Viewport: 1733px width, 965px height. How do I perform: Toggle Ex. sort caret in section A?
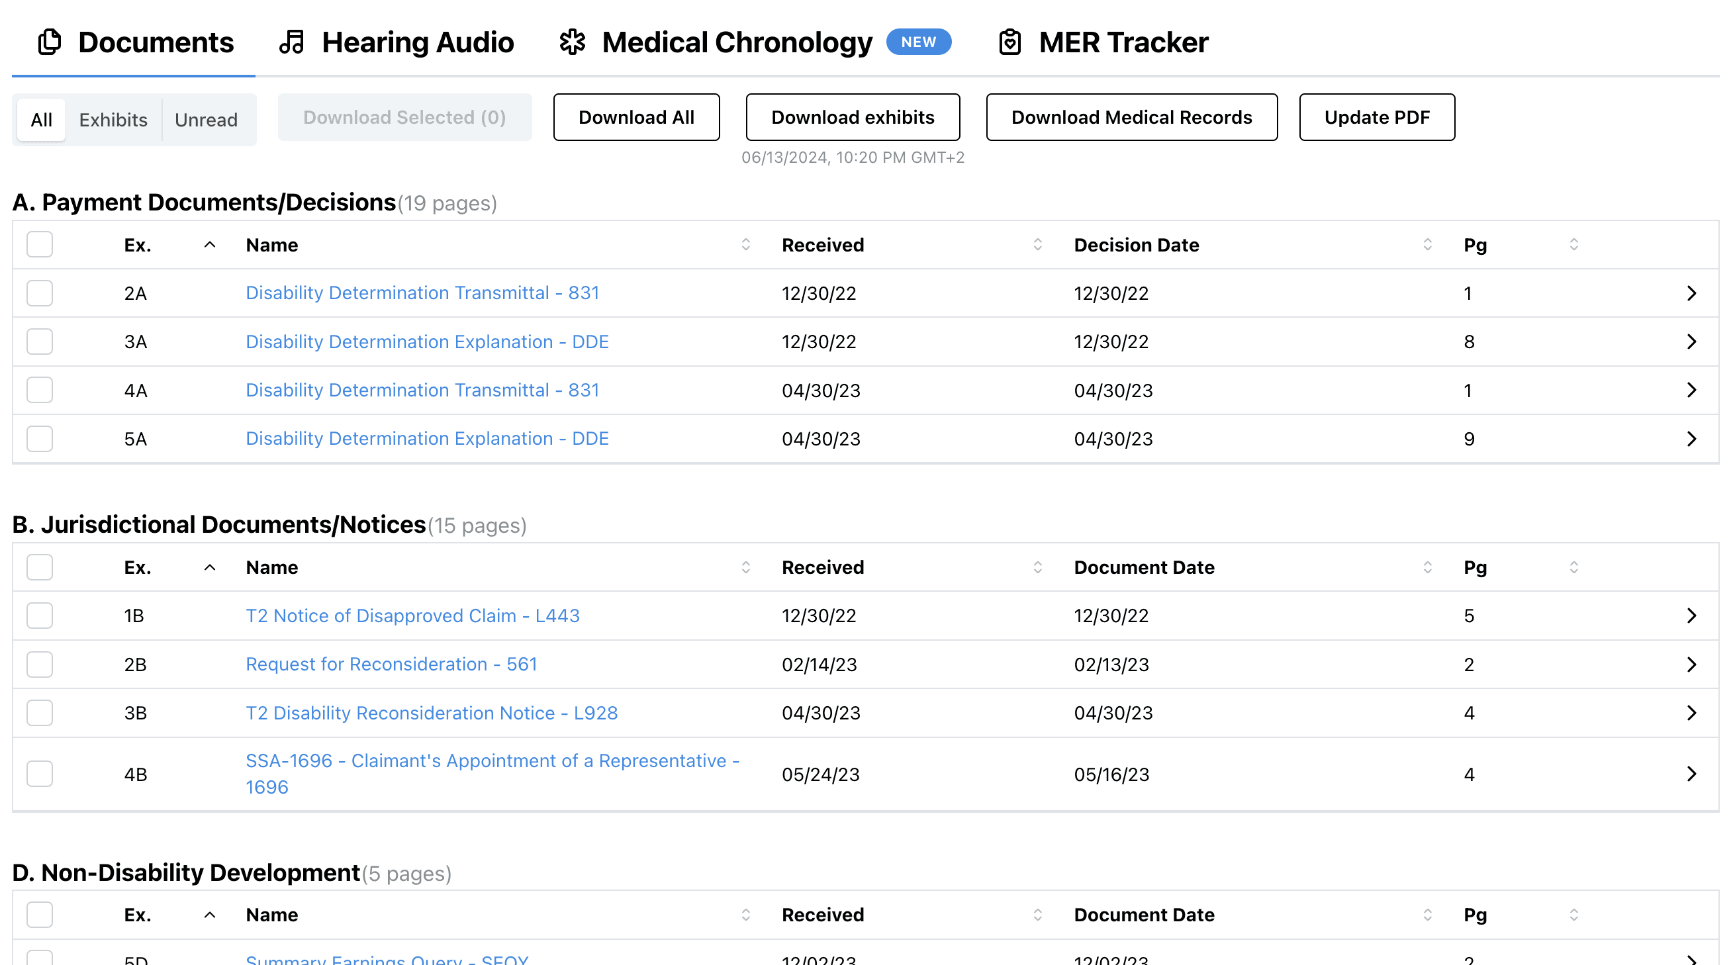[x=210, y=245]
